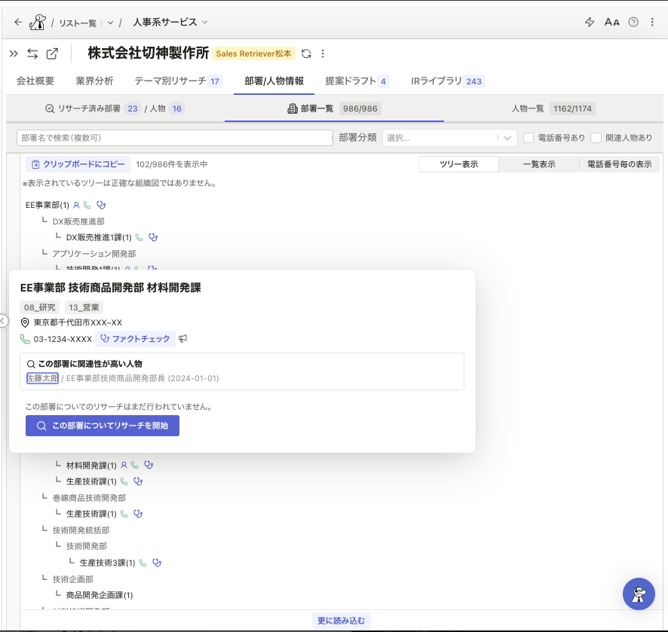Open the IRライブラリ tab
This screenshot has width=668, height=632.
[x=447, y=81]
